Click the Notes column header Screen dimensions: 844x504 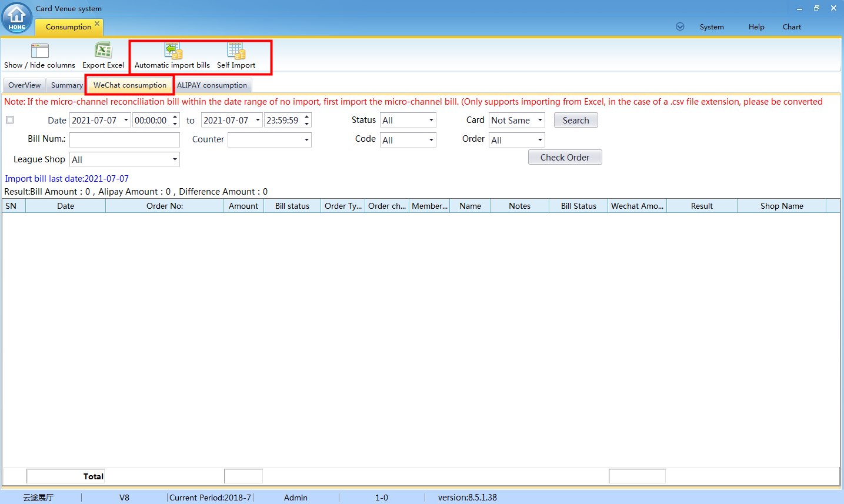pyautogui.click(x=520, y=206)
